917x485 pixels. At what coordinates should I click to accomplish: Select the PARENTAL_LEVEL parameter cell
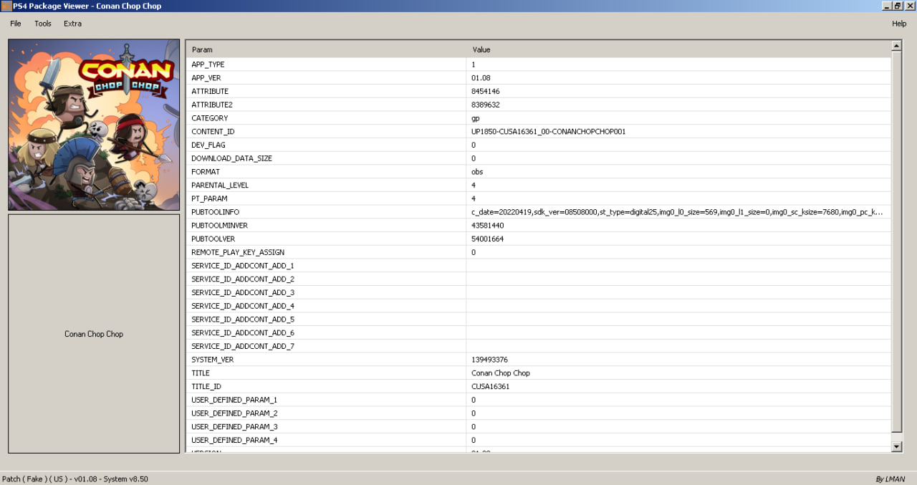pyautogui.click(x=326, y=186)
